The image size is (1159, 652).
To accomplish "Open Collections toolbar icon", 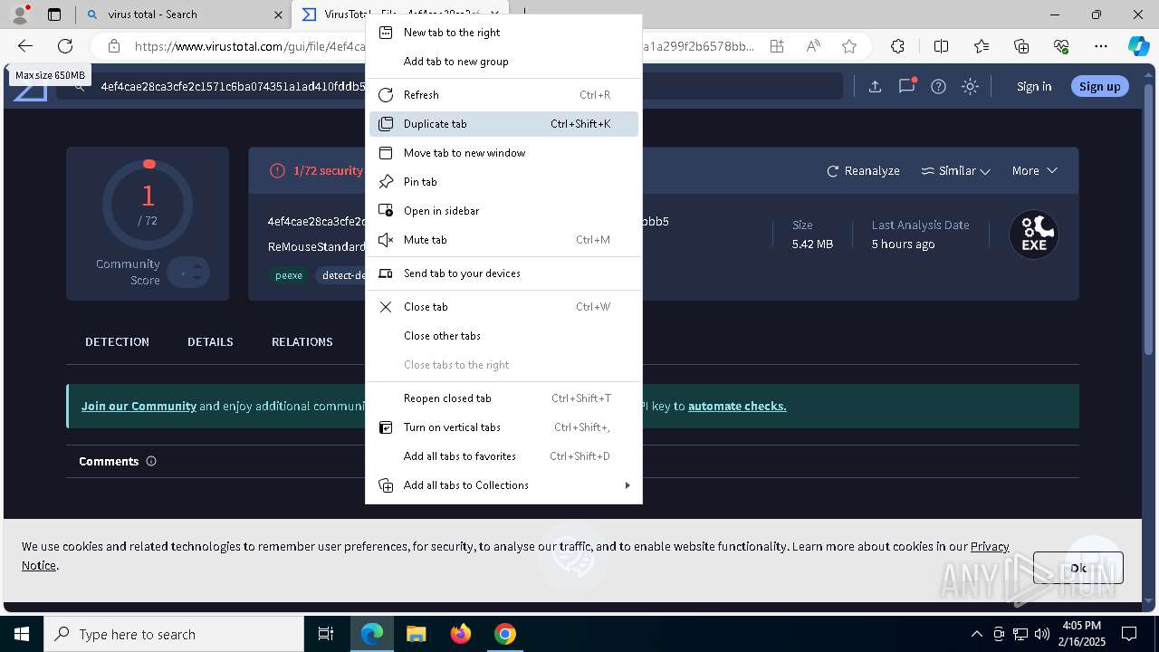I will click(x=1021, y=46).
